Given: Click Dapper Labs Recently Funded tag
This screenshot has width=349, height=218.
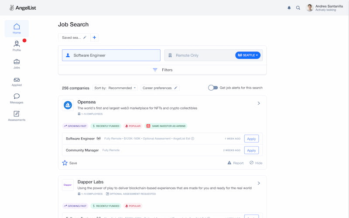Looking at the screenshot, I should [106, 206].
